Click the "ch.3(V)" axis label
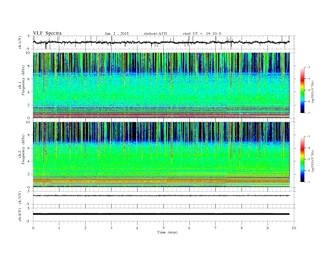Screen dimensions: 331x256 pyautogui.click(x=20, y=198)
